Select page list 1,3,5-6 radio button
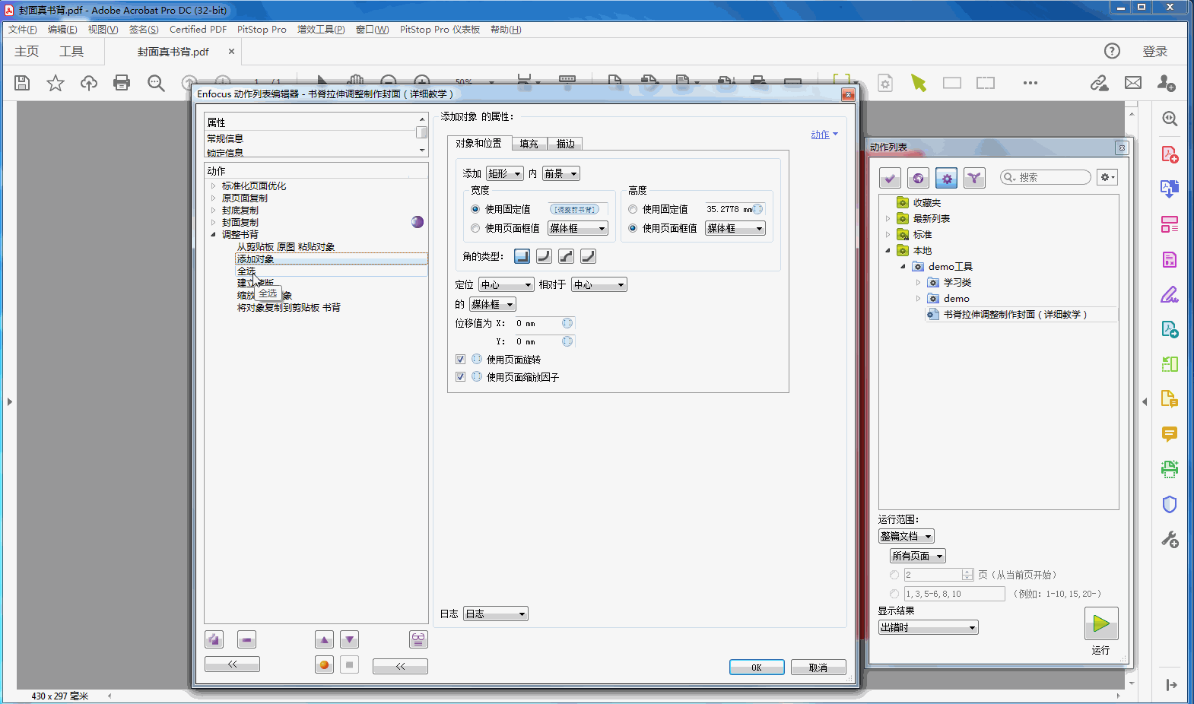 tap(894, 594)
